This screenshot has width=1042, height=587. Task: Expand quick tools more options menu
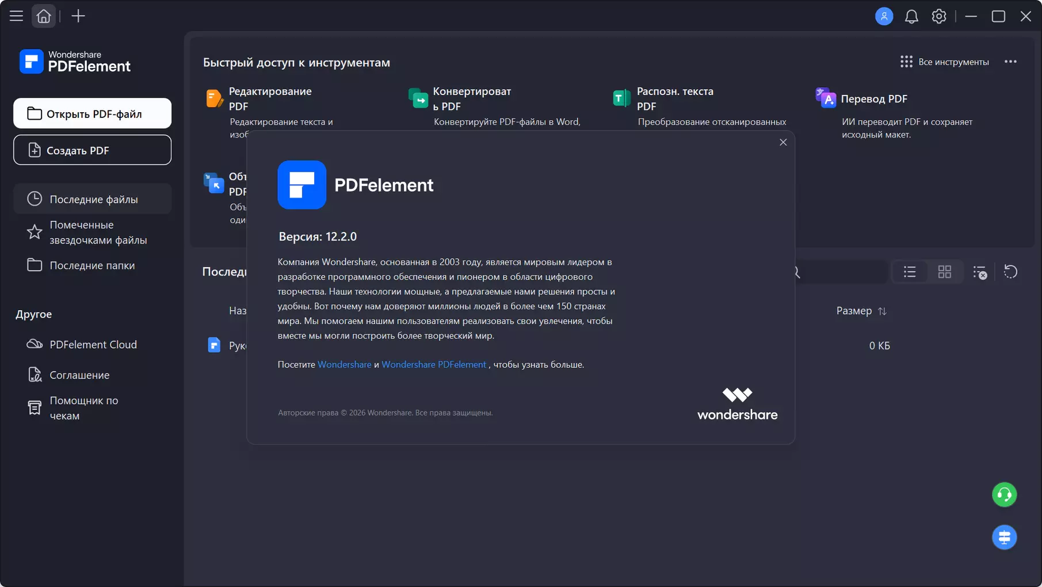point(1010,62)
